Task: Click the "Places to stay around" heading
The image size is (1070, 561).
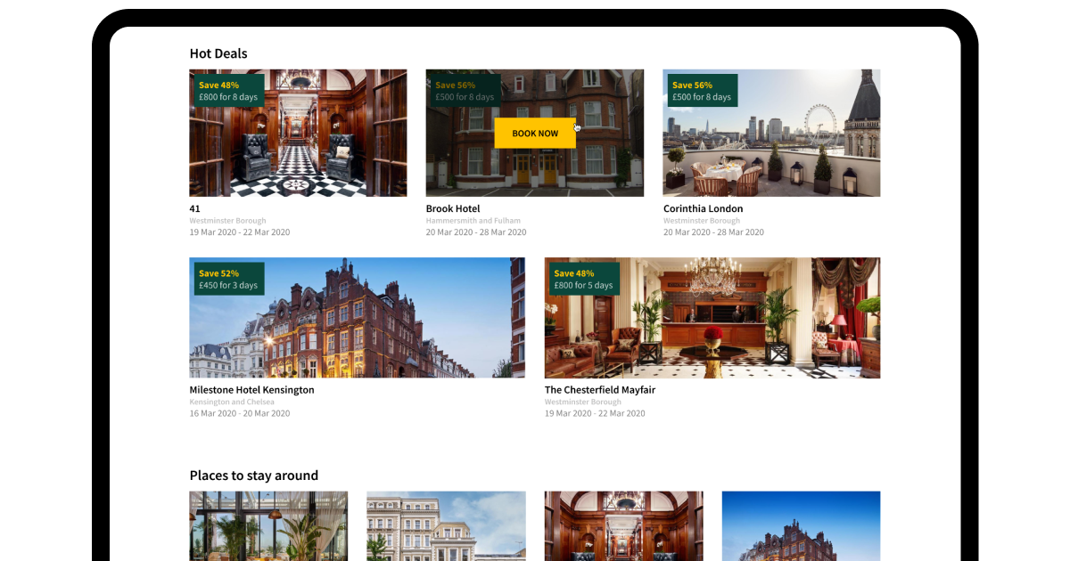Action: pos(254,476)
